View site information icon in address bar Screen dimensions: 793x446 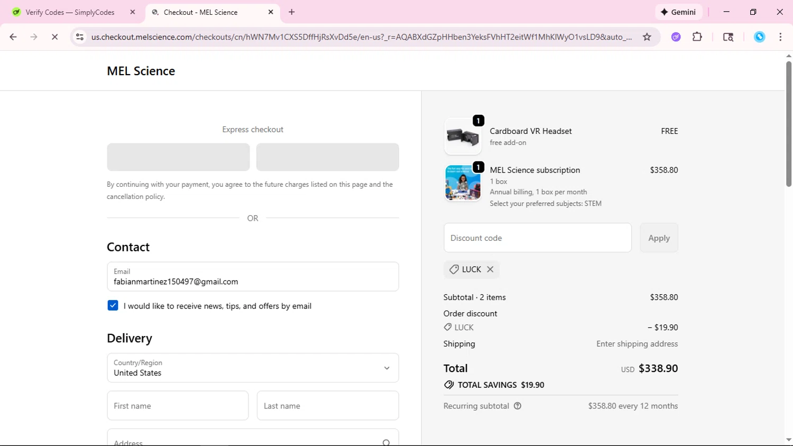click(80, 37)
